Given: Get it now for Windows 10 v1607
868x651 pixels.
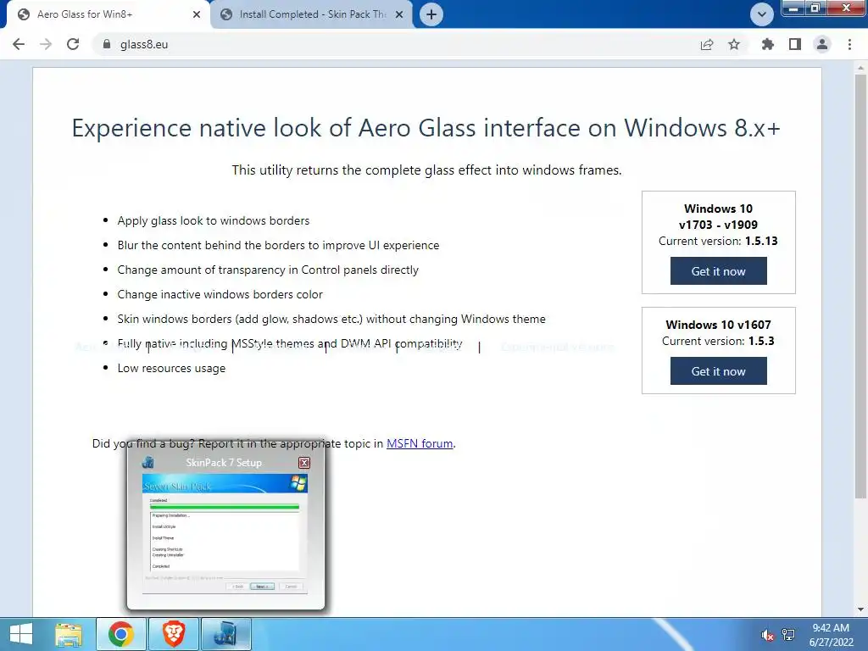Looking at the screenshot, I should (x=719, y=371).
